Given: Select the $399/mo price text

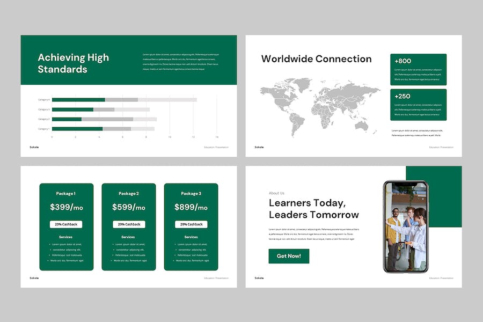Looking at the screenshot, I should click(66, 207).
